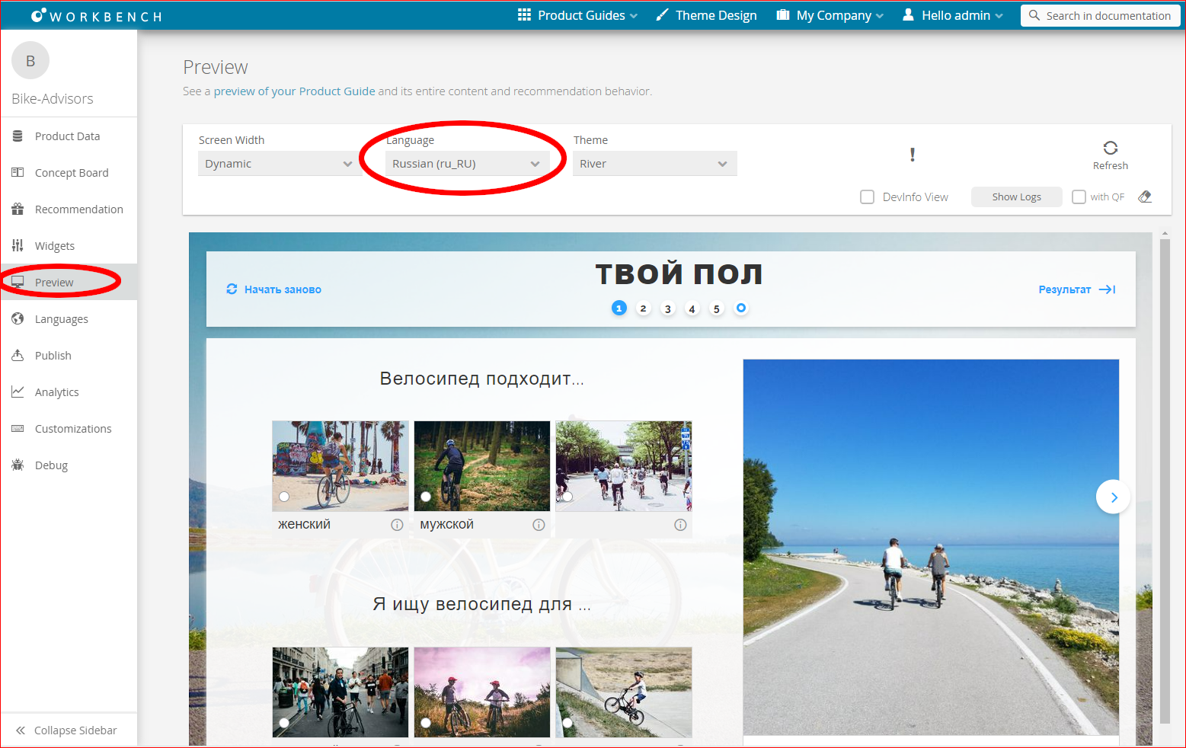This screenshot has height=748, width=1186.
Task: Select the radio on the city crowd bike image
Action: point(284,723)
